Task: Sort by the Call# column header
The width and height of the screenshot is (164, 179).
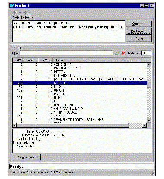Action: point(18,60)
